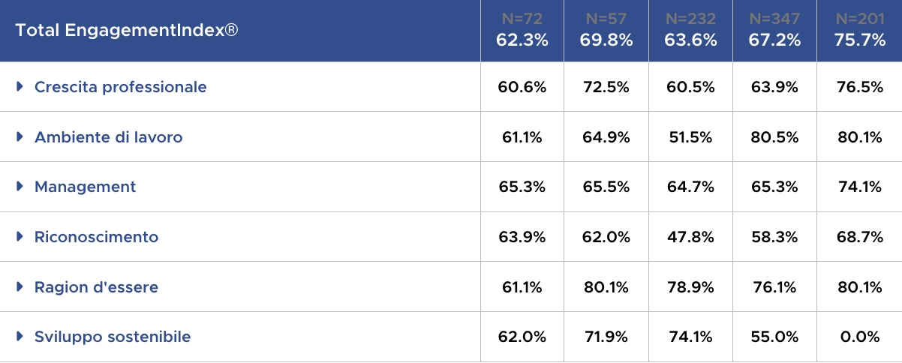Click the N=232 column header
The height and width of the screenshot is (363, 902).
690,31
